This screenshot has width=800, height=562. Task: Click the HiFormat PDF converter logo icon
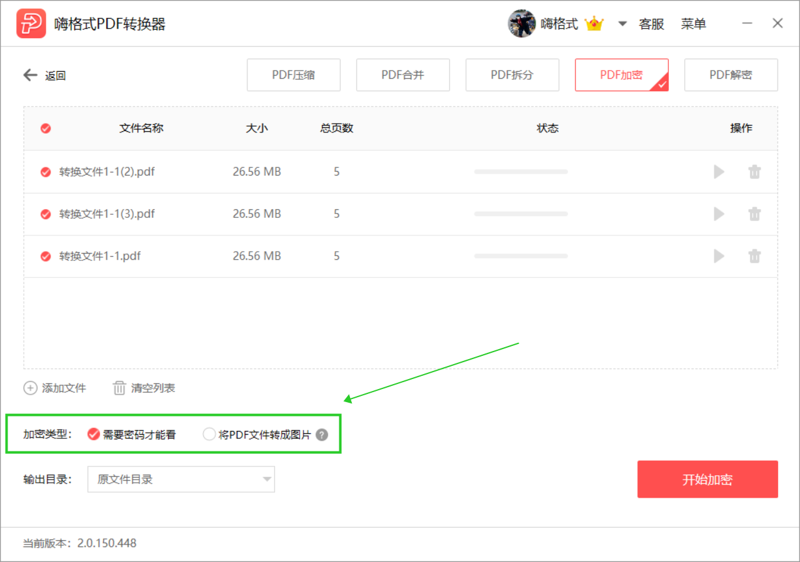[31, 24]
